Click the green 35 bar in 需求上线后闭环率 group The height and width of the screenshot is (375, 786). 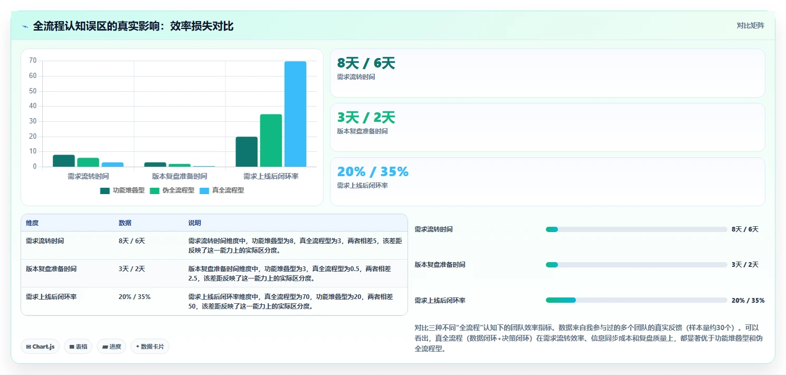click(x=271, y=140)
